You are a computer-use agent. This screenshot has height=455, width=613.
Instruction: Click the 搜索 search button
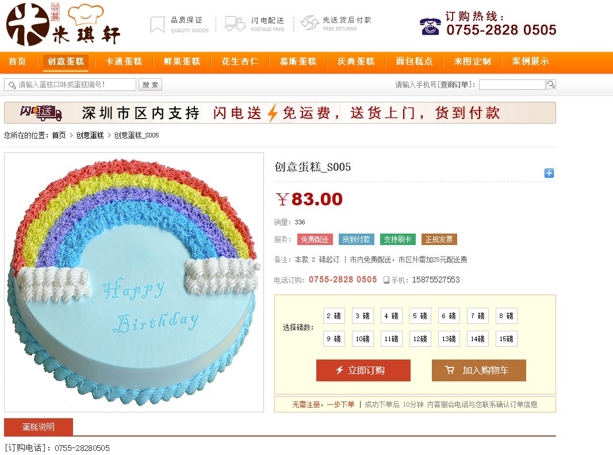[x=150, y=85]
